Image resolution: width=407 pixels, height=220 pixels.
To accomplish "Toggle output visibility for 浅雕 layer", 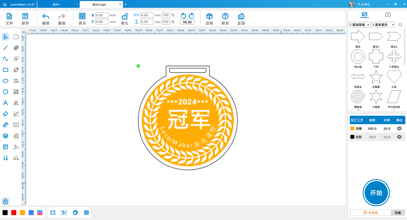I will click(x=399, y=129).
